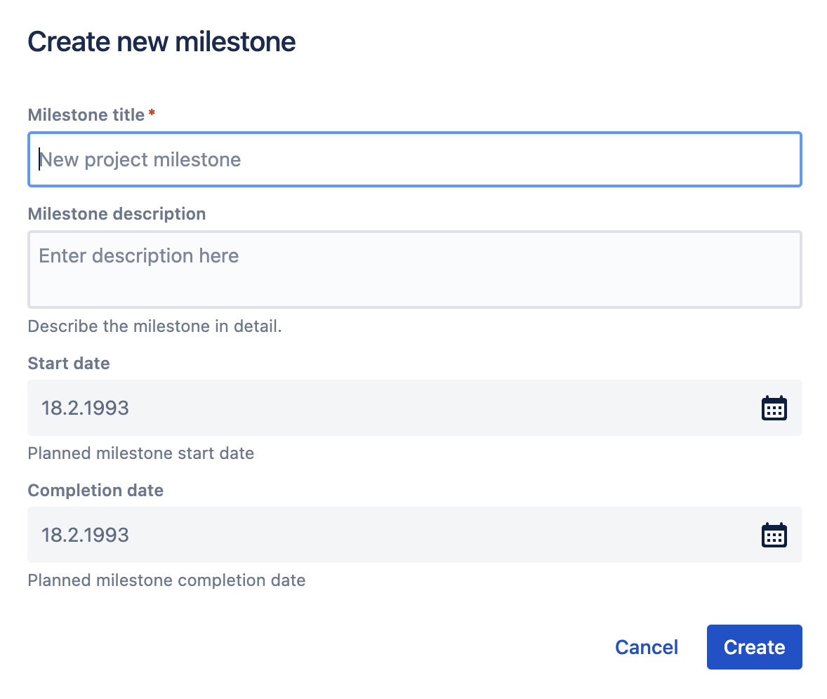Image resolution: width=827 pixels, height=699 pixels.
Task: Click the "New project milestone" placeholder text
Action: [140, 160]
